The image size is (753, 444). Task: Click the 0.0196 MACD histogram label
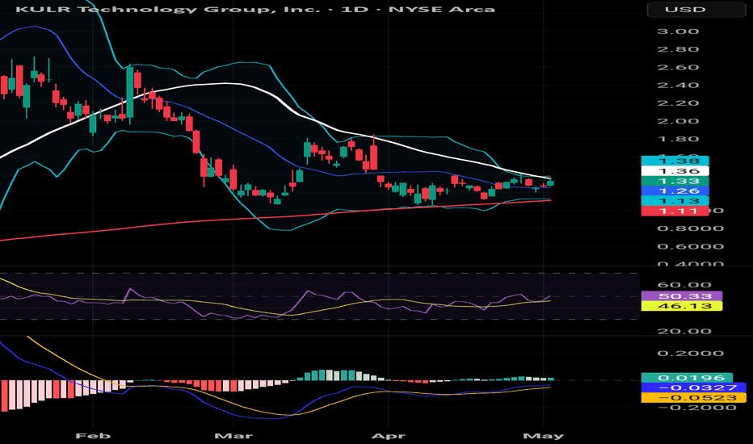(688, 378)
